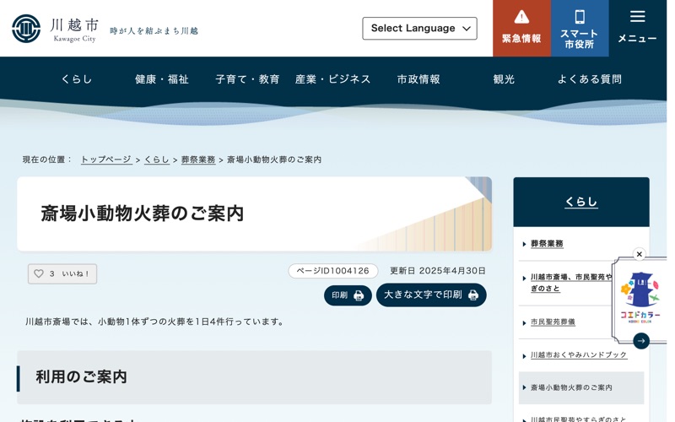This screenshot has width=675, height=422.
Task: Click the 斎場小動物火葬のご案内 page title
Action: (142, 214)
